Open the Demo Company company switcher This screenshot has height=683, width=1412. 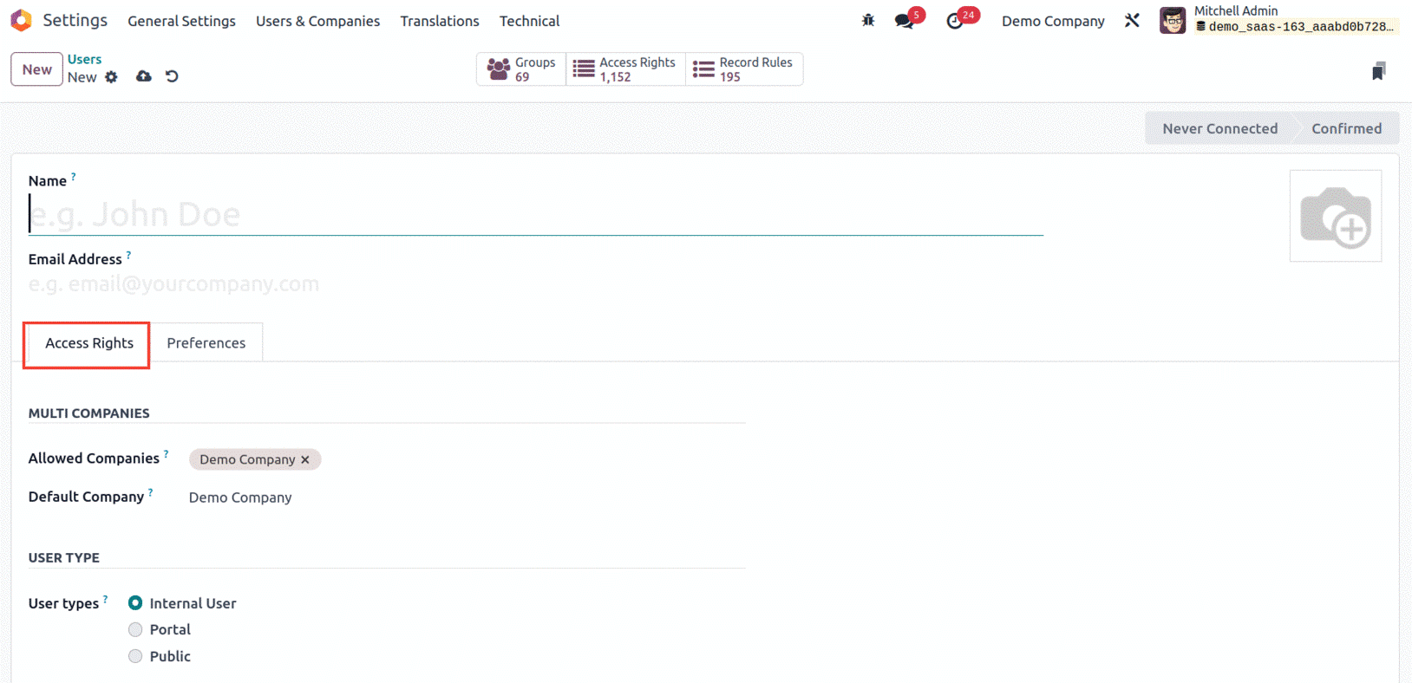[x=1053, y=21]
